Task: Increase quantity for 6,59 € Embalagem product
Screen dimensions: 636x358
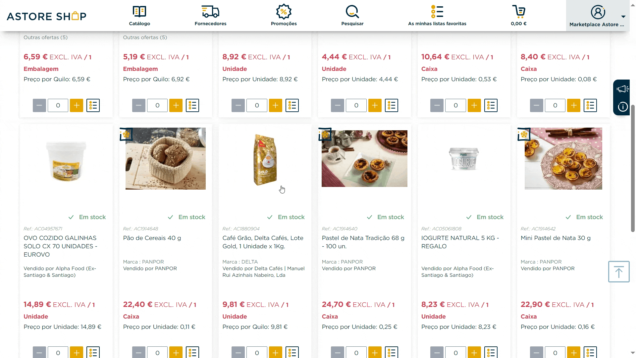Action: tap(77, 105)
